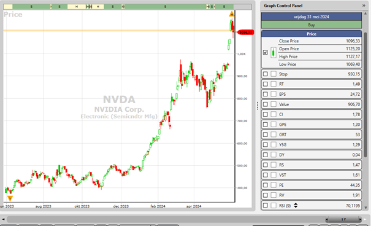Click the candlestick chart style icon beside Price
The image size is (371, 226).
click(x=273, y=53)
